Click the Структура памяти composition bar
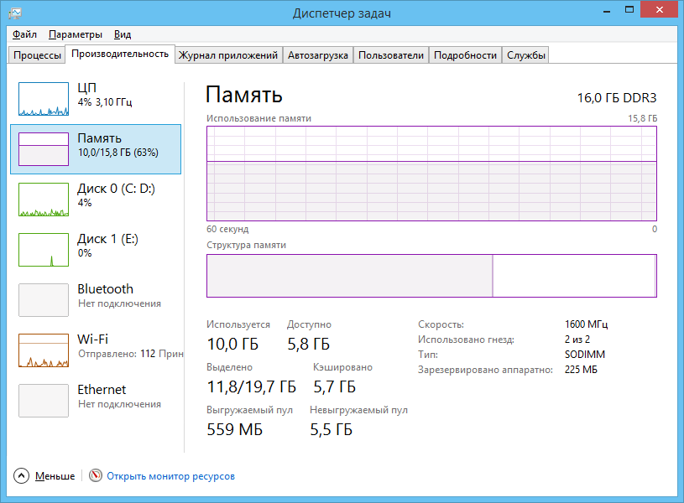 click(x=431, y=276)
